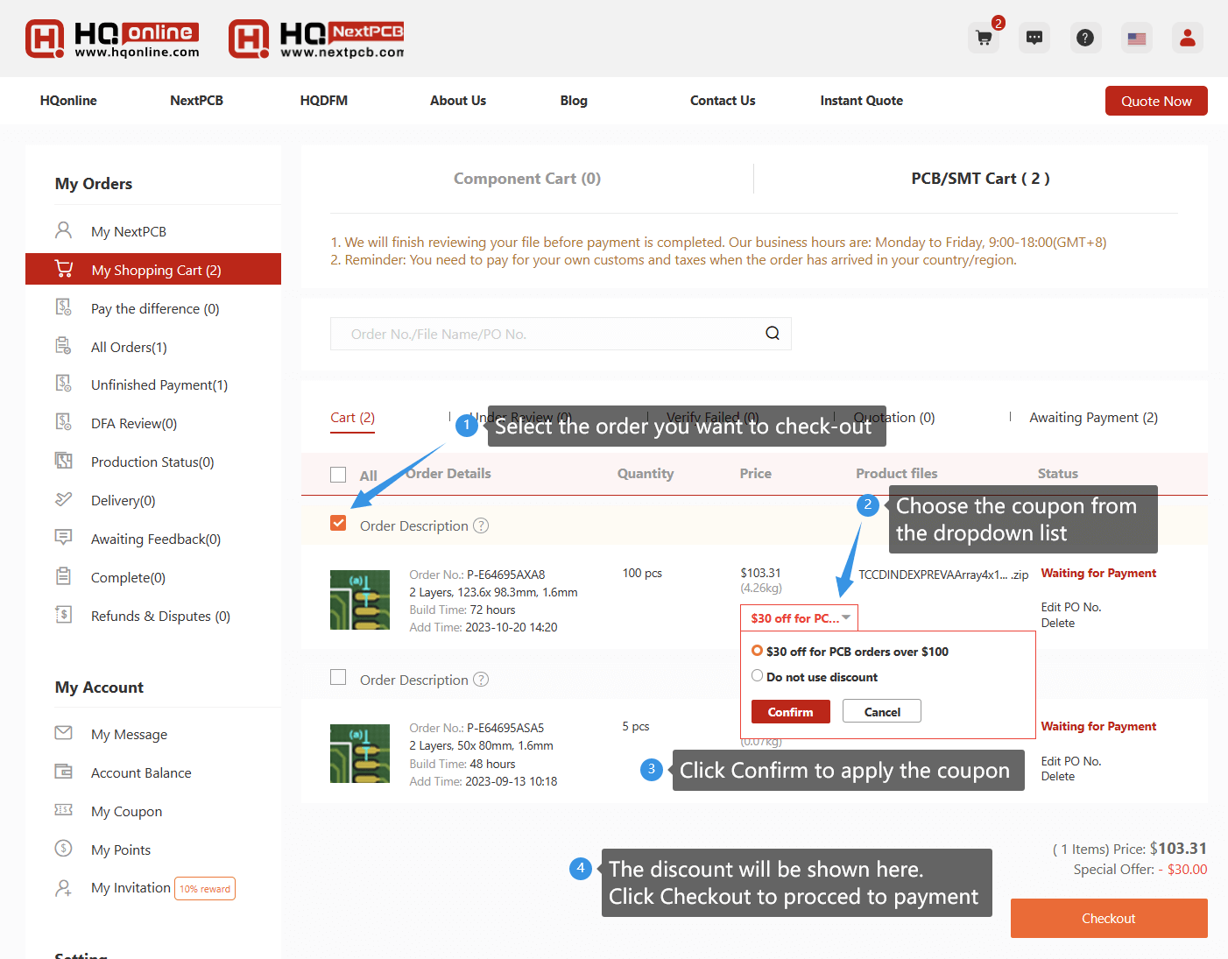Expand the $30 off coupon dropdown
Viewport: 1228px width, 959px height.
(x=799, y=618)
